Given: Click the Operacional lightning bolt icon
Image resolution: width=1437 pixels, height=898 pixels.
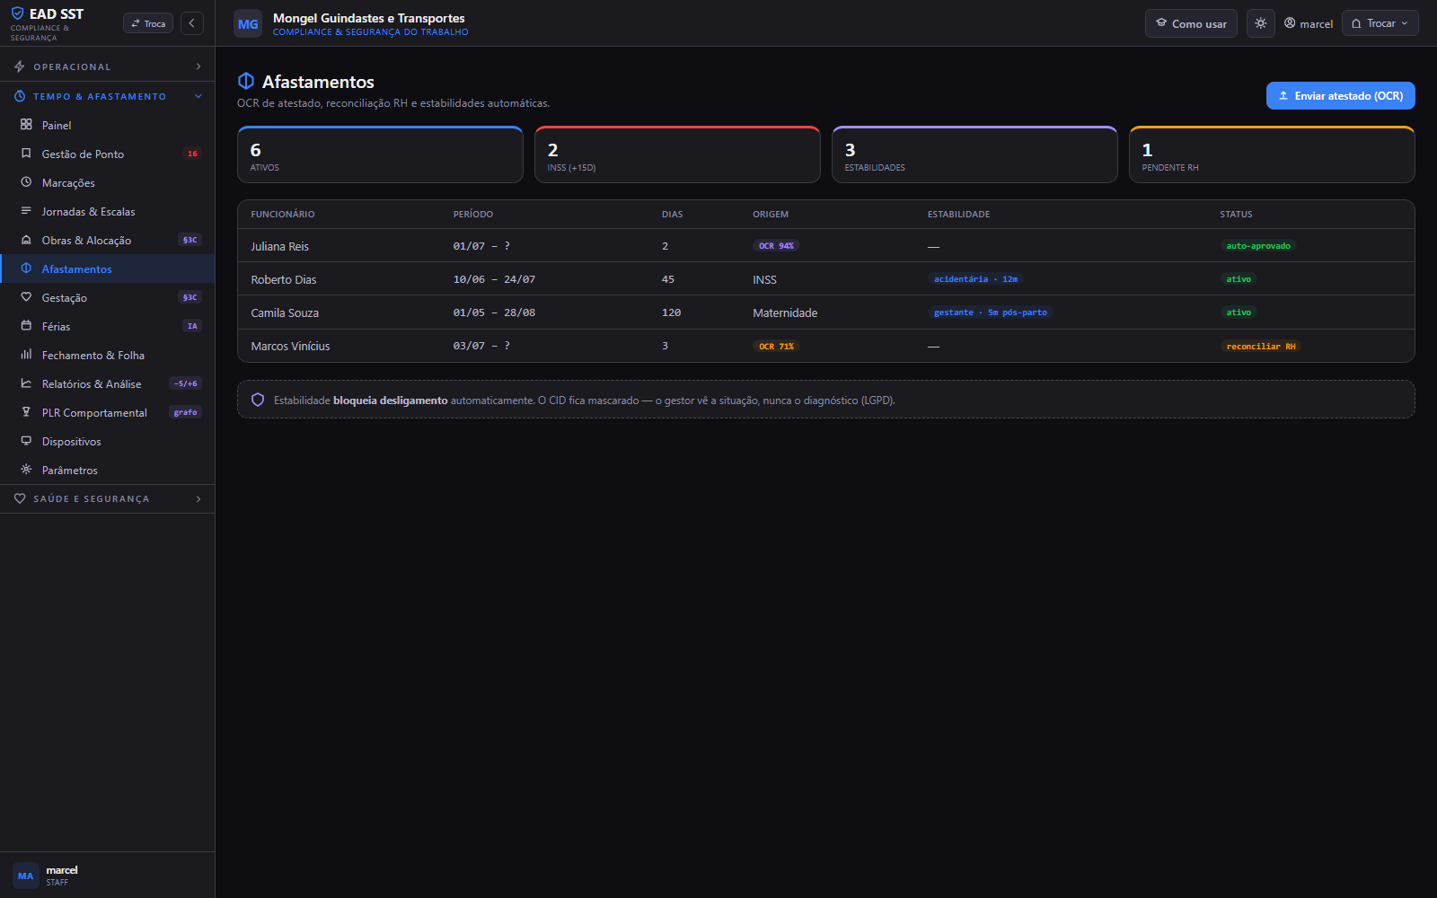Looking at the screenshot, I should click(20, 66).
